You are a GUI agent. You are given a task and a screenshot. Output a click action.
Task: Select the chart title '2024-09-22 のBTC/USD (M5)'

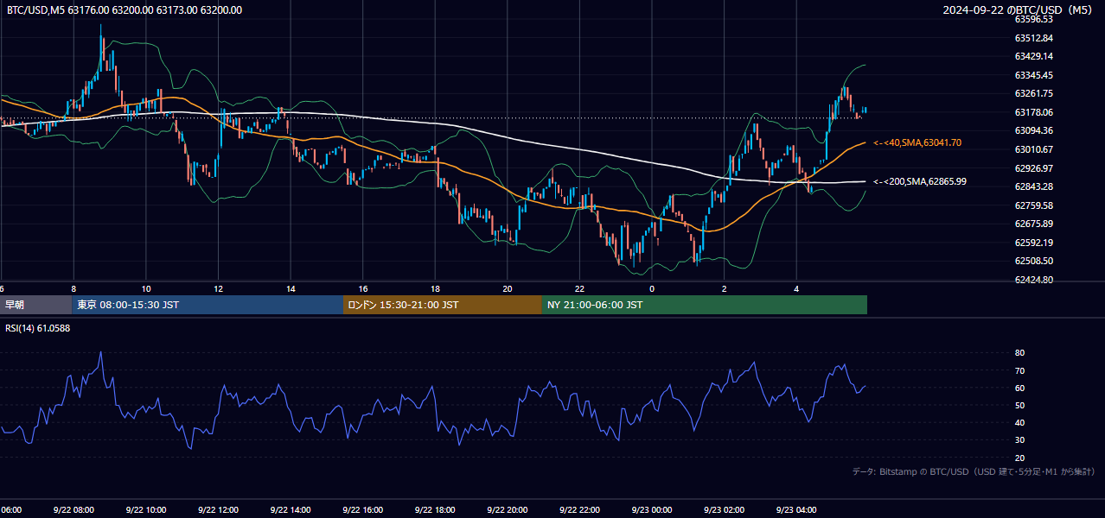coord(1019,10)
